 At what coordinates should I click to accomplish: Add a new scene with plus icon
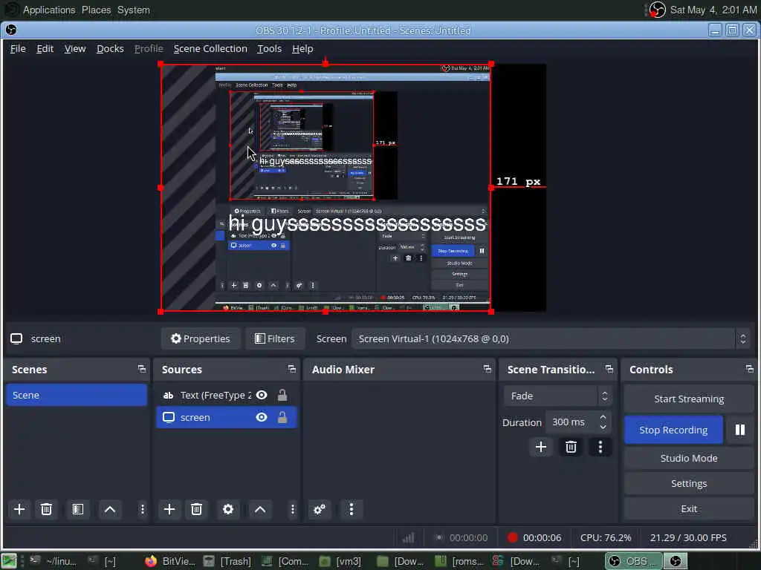pyautogui.click(x=19, y=509)
